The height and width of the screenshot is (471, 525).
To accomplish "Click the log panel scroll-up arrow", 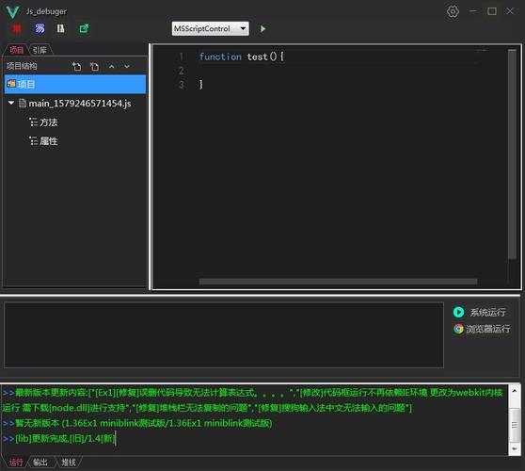I will click(x=515, y=391).
